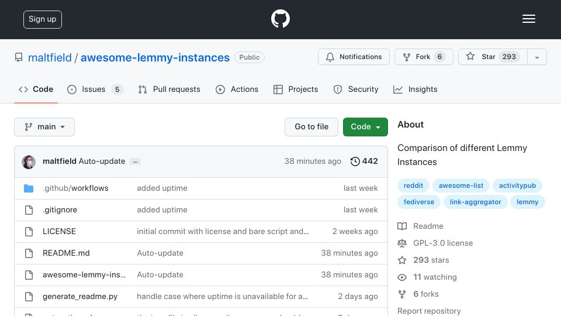Viewport: 561px width, 316px height.
Task: Open the Auto-update commit for README.md
Action: click(160, 253)
